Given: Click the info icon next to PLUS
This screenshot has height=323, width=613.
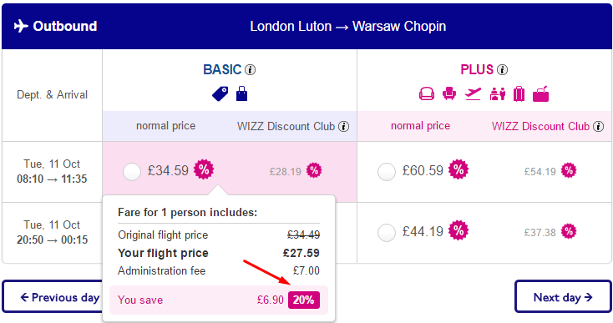Looking at the screenshot, I should [503, 70].
